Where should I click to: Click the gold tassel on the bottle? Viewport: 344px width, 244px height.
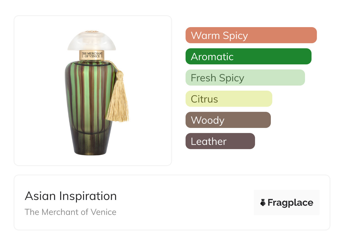pos(117,102)
